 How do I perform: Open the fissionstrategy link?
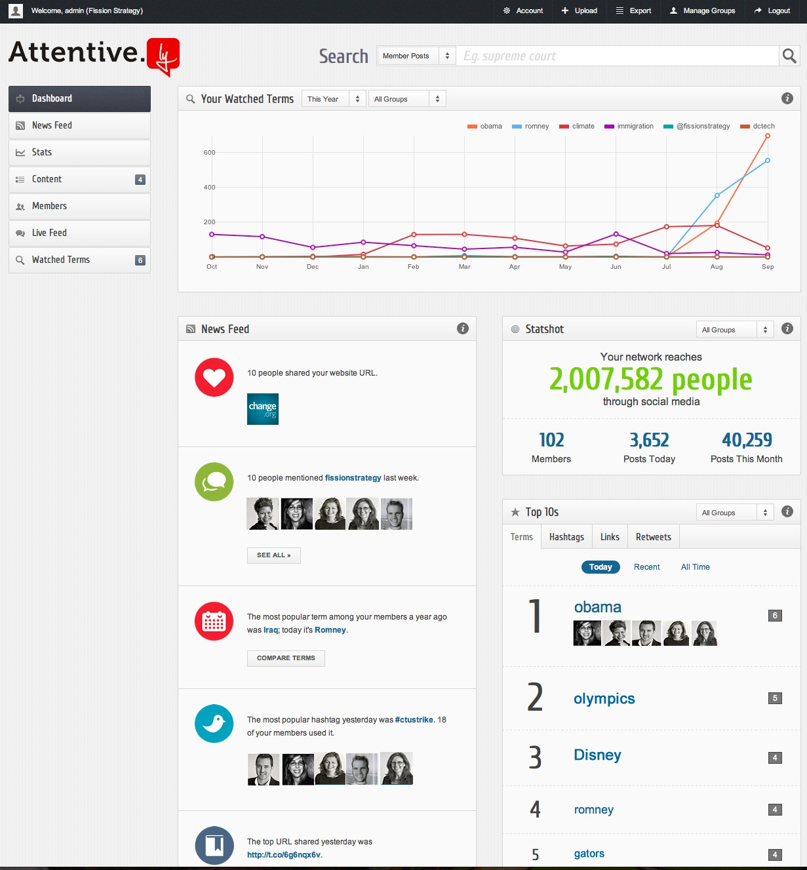pyautogui.click(x=353, y=478)
